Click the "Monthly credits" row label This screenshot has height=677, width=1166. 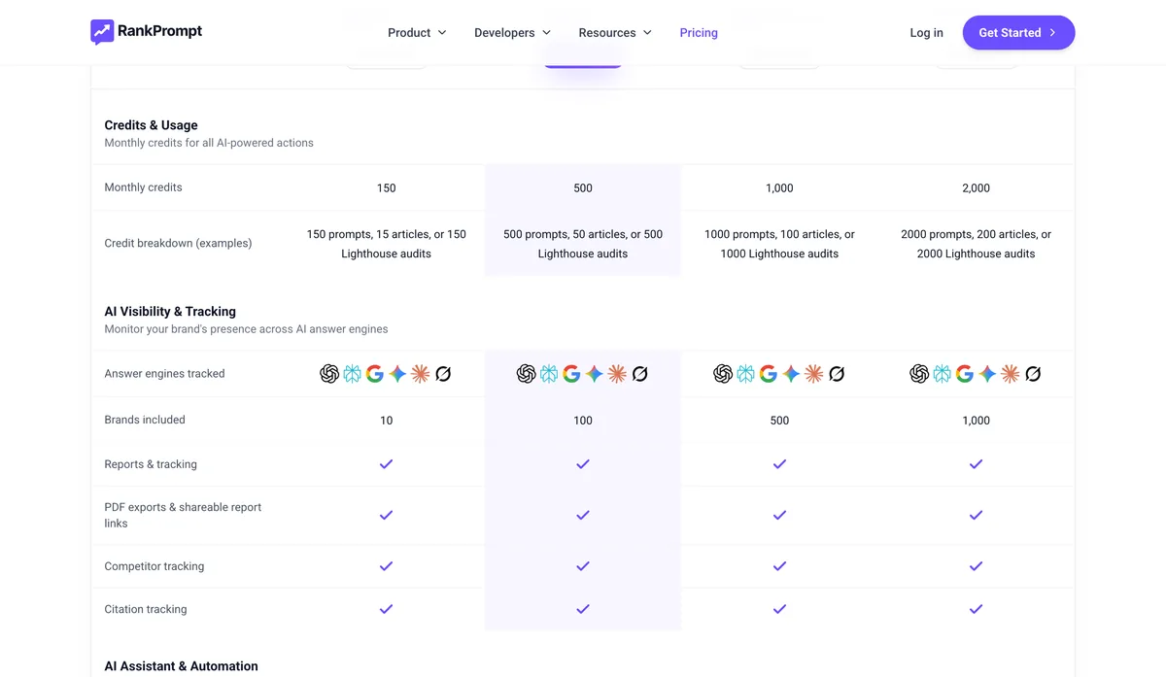pyautogui.click(x=143, y=187)
